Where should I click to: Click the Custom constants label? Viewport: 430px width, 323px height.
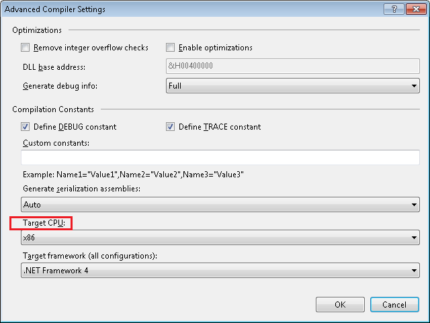(x=56, y=143)
